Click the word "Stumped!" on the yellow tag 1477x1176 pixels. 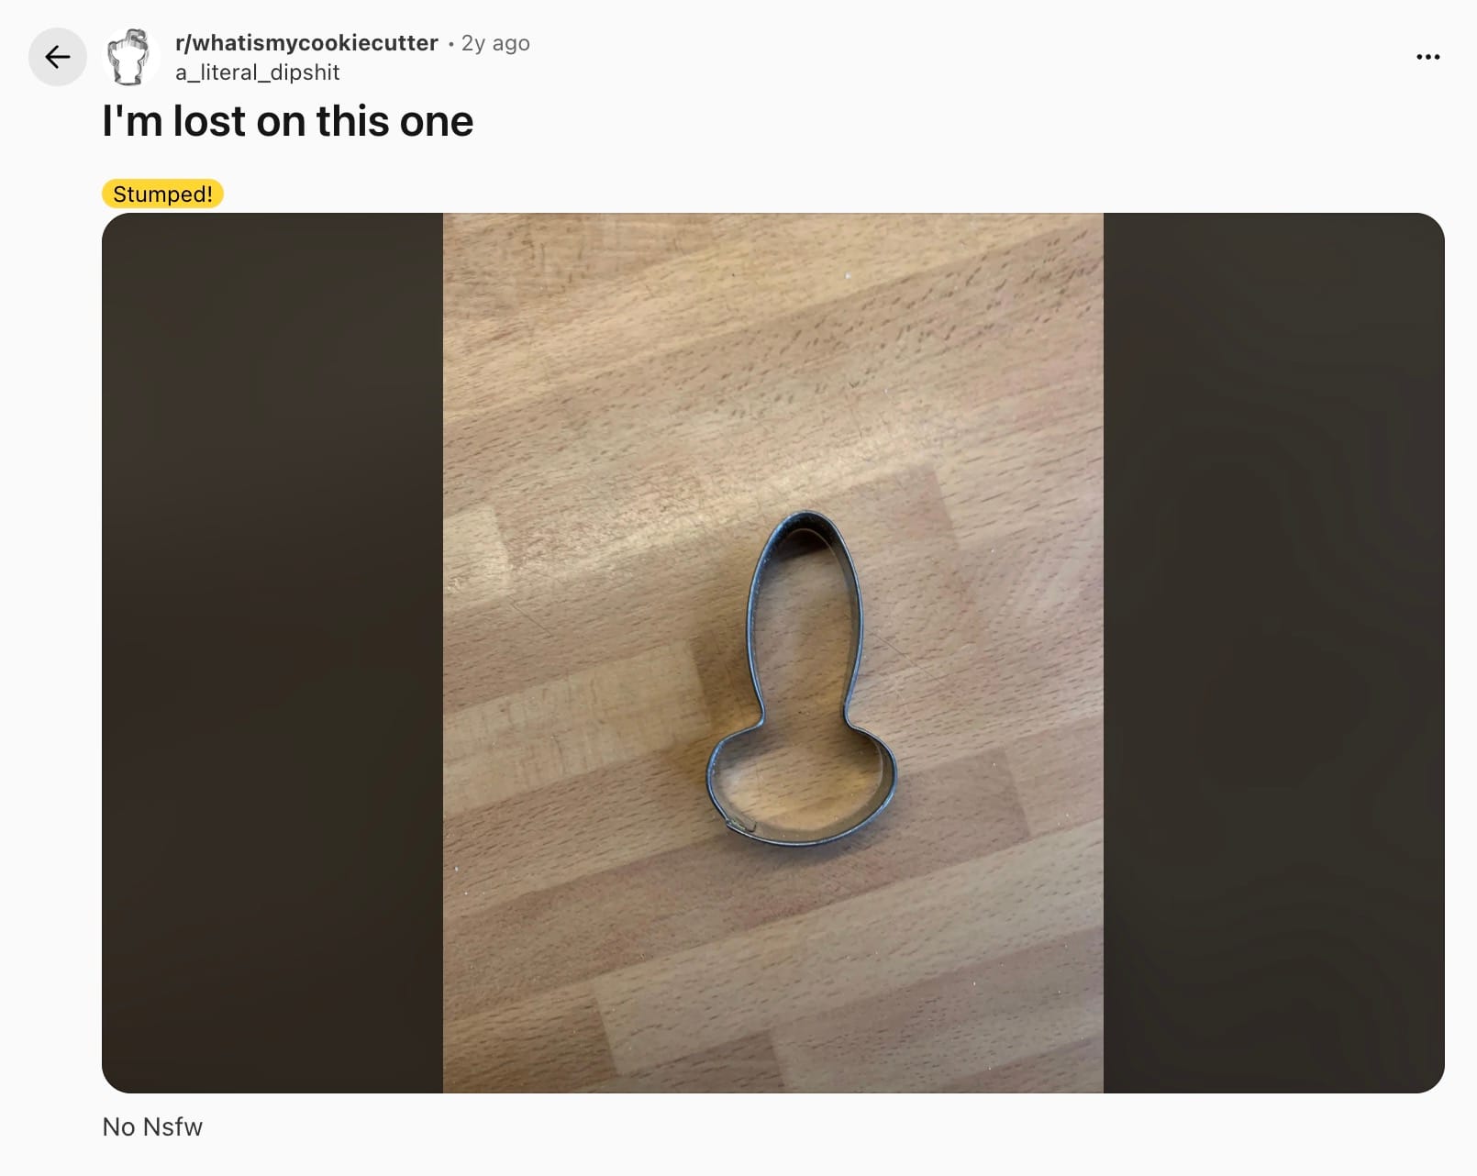click(162, 194)
